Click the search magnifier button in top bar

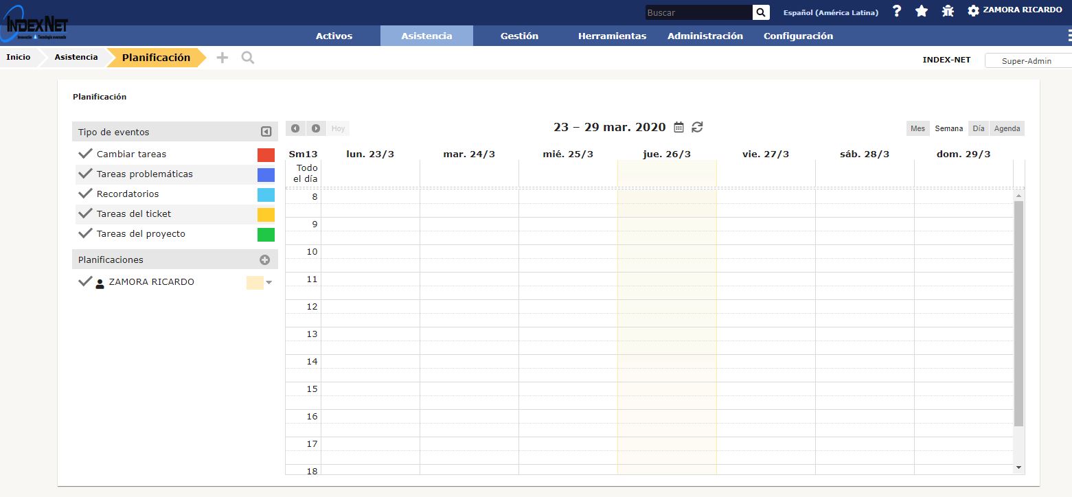(x=761, y=12)
